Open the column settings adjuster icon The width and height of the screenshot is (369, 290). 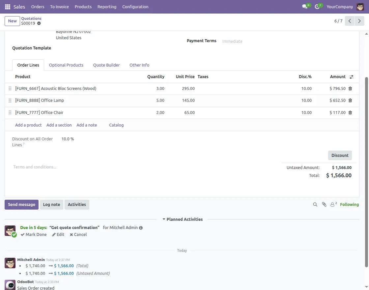[x=352, y=77]
